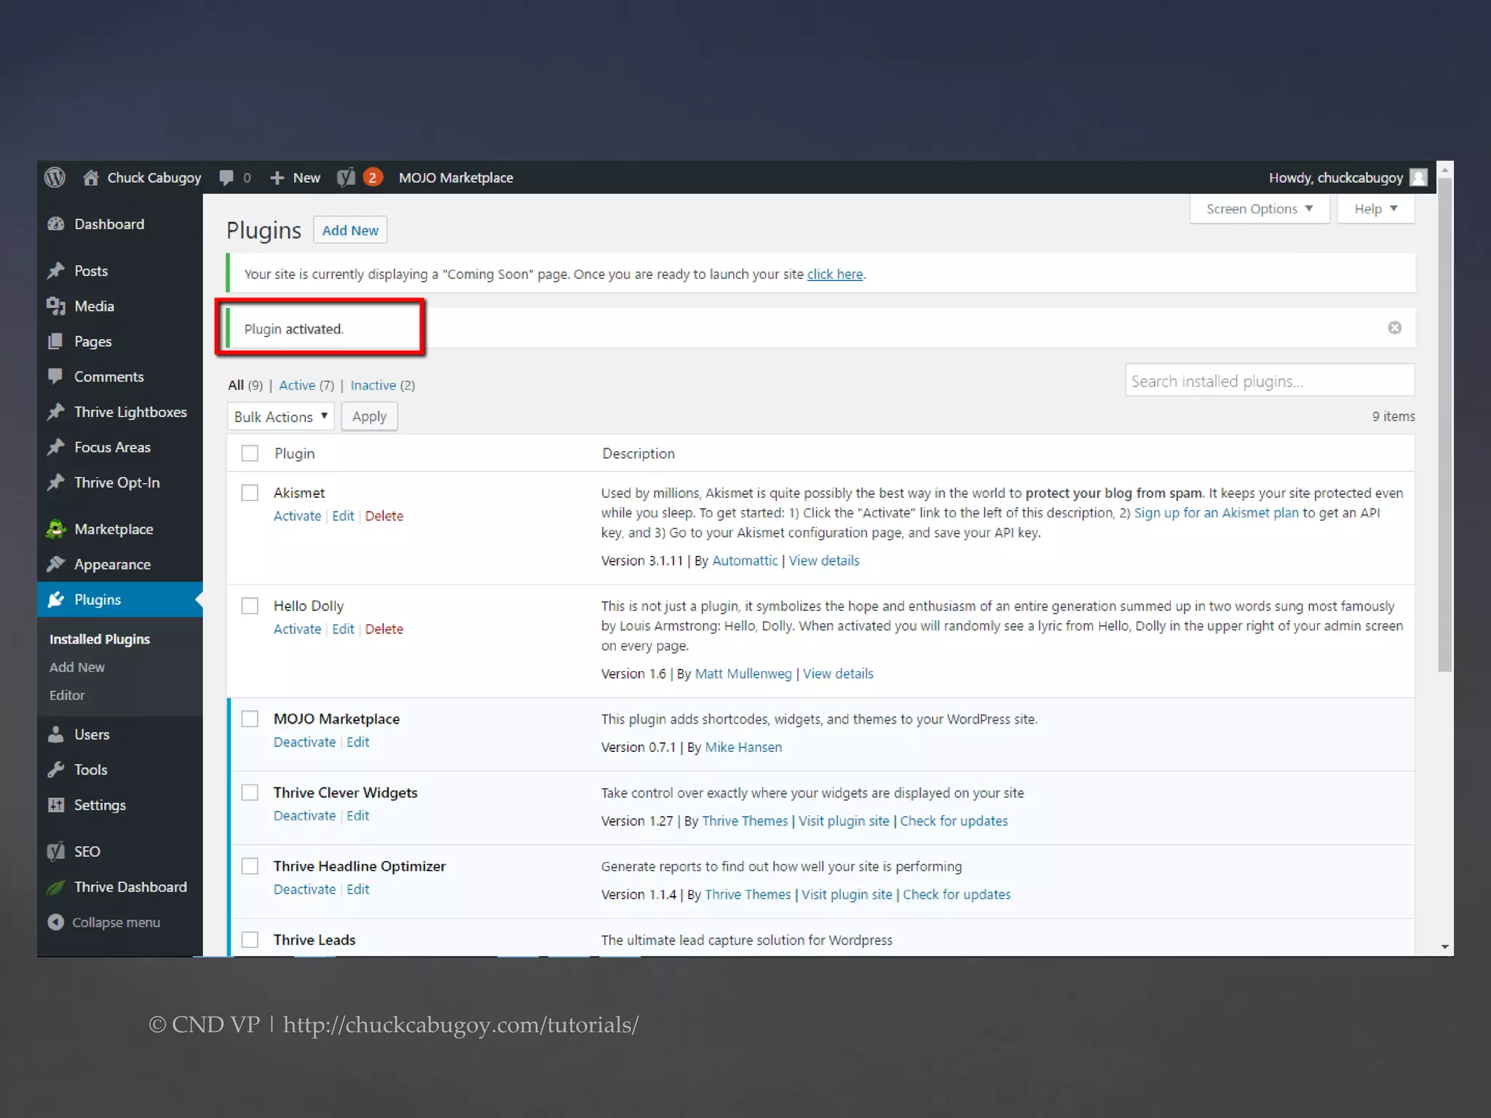
Task: Open Users sidebar icon
Action: (x=56, y=734)
